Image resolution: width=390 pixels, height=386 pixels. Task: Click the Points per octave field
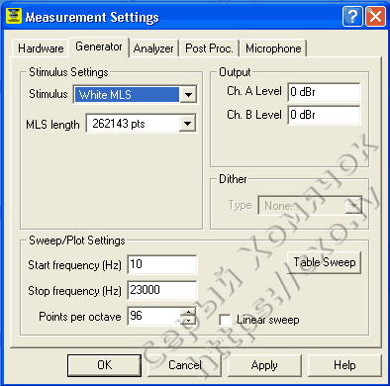pos(154,316)
